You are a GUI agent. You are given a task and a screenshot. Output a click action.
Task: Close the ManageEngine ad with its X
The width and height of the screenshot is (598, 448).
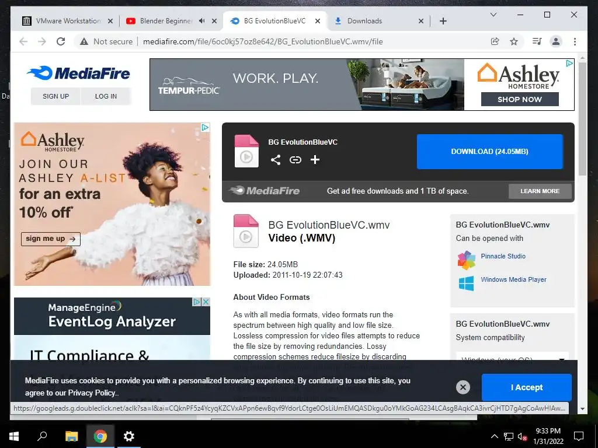pos(206,302)
